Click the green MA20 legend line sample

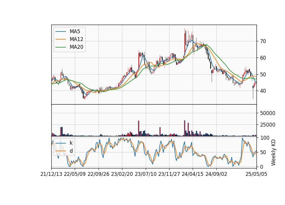click(x=61, y=47)
